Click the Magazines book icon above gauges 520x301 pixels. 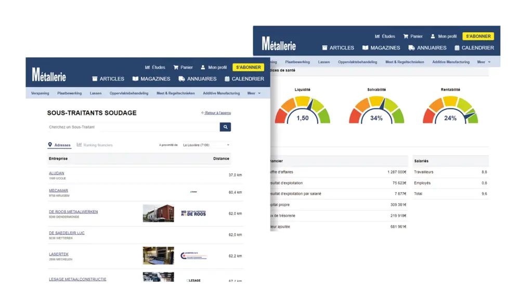click(366, 48)
